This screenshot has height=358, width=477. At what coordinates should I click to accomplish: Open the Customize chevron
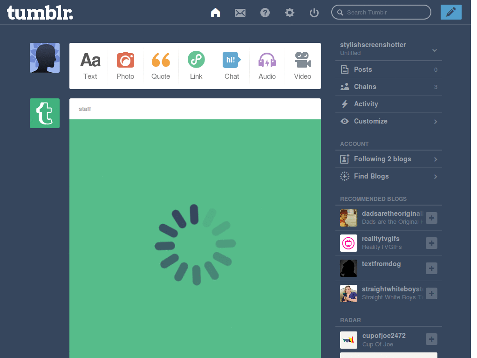[436, 122]
